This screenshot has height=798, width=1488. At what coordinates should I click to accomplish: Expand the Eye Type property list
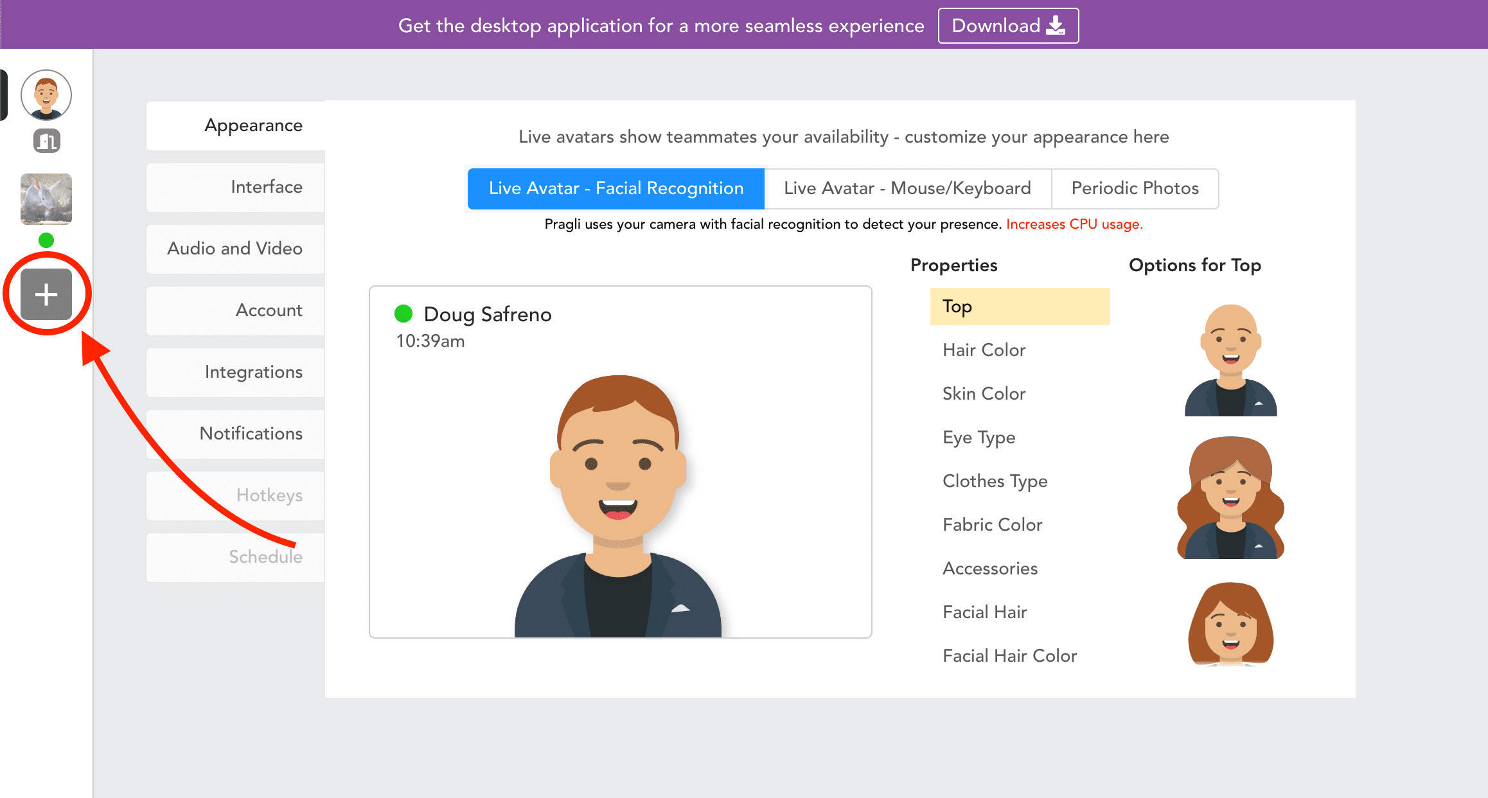tap(979, 437)
